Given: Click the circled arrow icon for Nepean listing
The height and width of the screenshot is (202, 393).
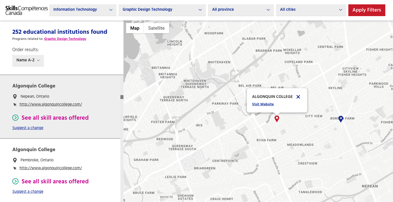Looking at the screenshot, I should click(15, 118).
